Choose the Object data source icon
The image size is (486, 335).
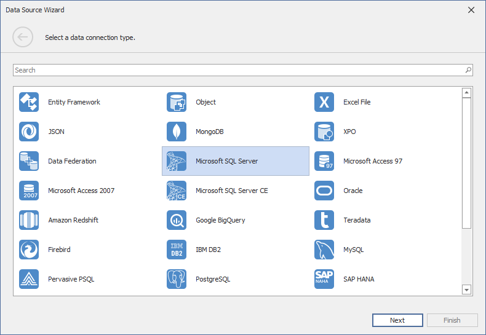177,102
